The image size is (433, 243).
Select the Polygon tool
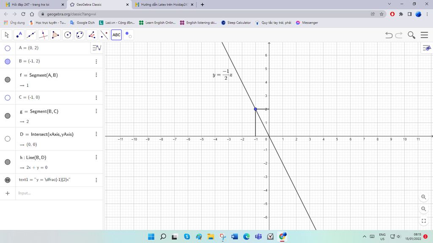click(x=55, y=35)
